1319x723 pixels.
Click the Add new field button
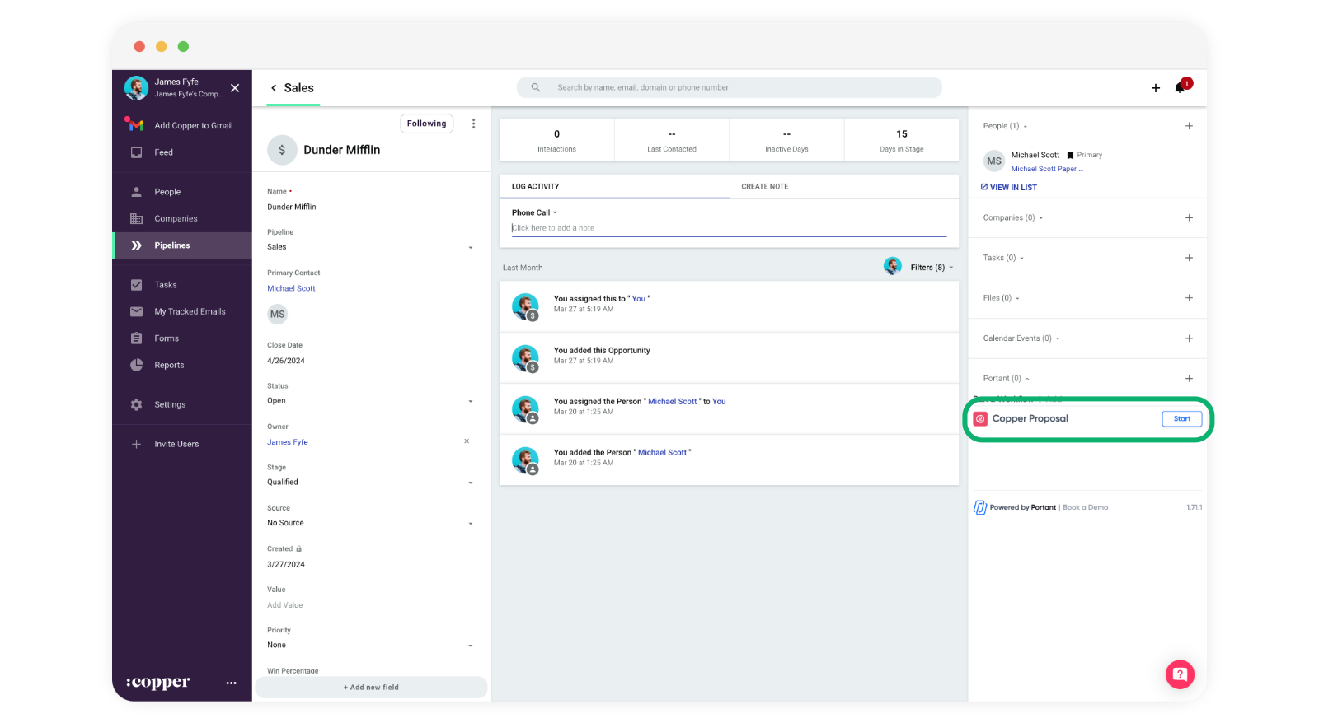371,687
